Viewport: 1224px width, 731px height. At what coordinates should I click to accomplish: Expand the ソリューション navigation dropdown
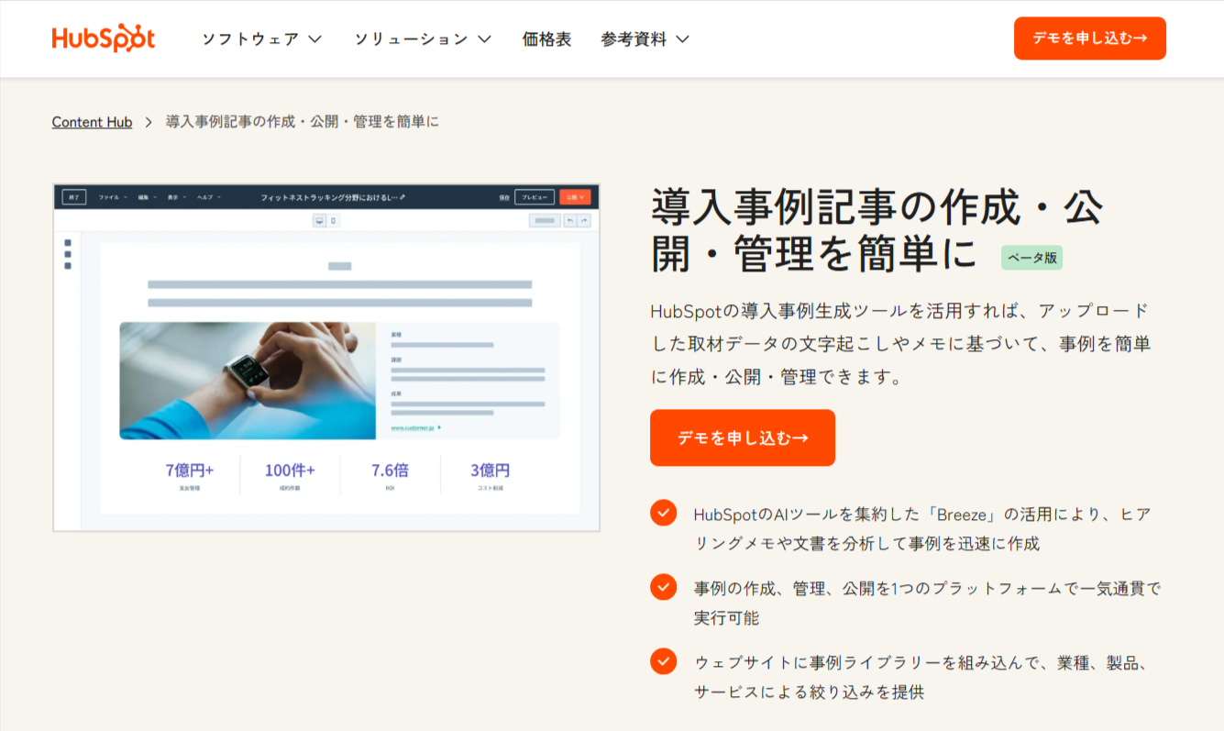(424, 39)
